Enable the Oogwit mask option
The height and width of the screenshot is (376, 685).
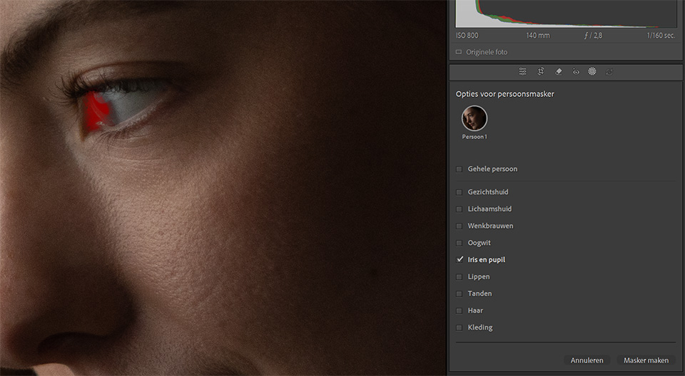point(460,243)
